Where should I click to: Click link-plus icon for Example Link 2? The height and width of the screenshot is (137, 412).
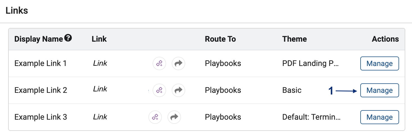(159, 90)
